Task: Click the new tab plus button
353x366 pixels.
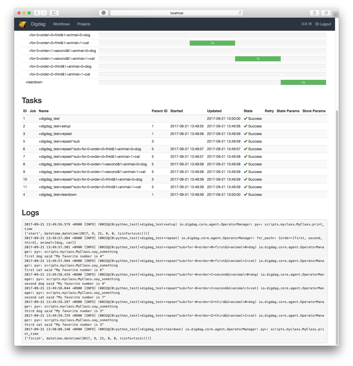Action: click(336, 14)
